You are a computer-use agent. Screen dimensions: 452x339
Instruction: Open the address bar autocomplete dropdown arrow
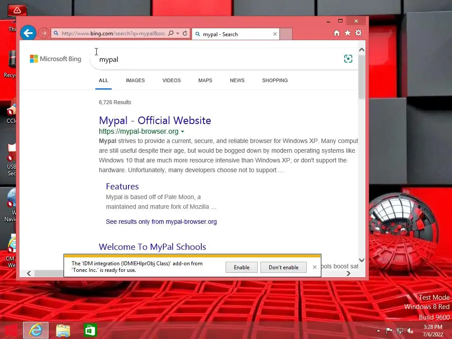178,34
